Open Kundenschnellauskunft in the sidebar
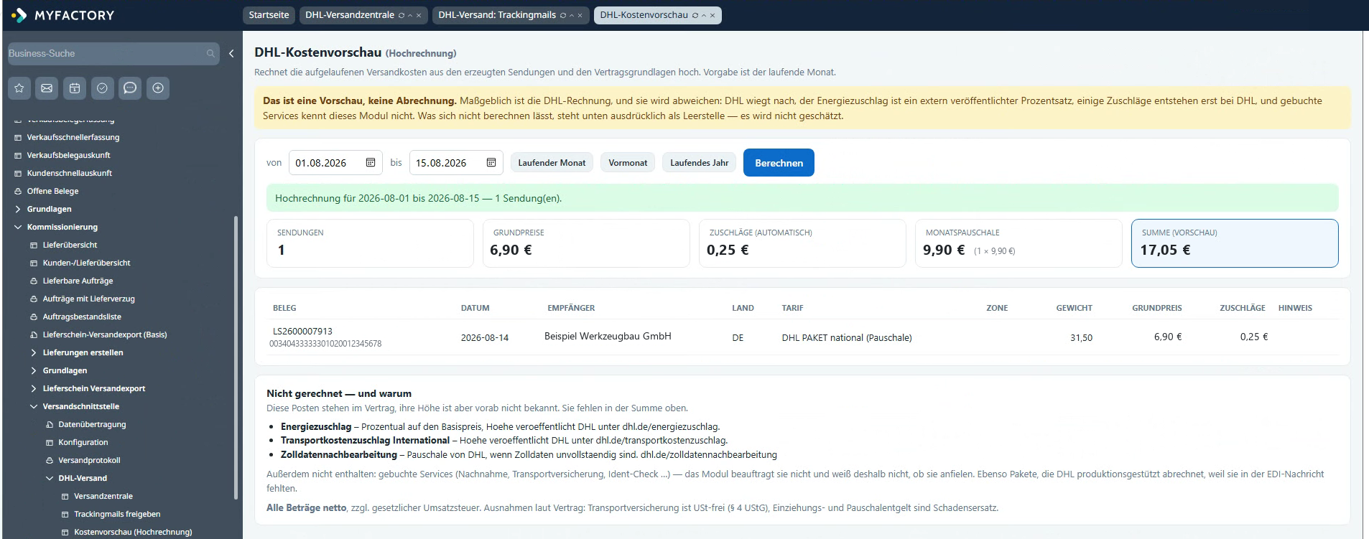This screenshot has height=539, width=1369. coord(70,173)
